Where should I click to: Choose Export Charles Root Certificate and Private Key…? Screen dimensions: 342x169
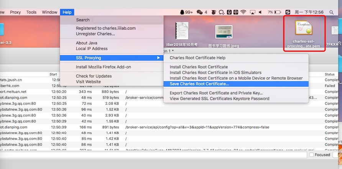click(x=216, y=93)
